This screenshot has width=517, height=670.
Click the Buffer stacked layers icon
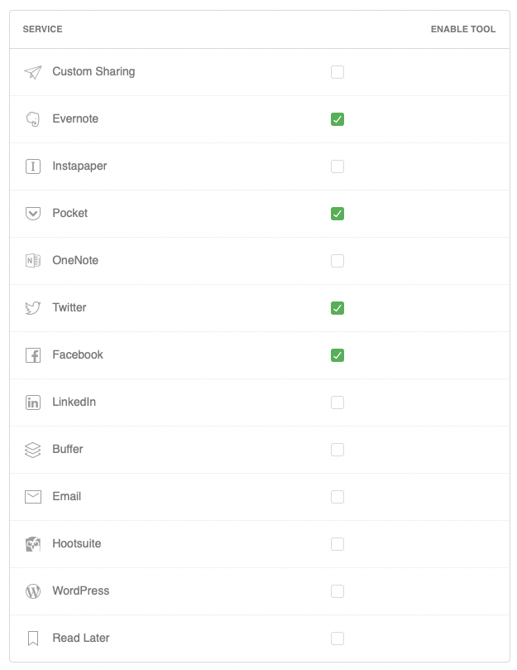tap(33, 450)
